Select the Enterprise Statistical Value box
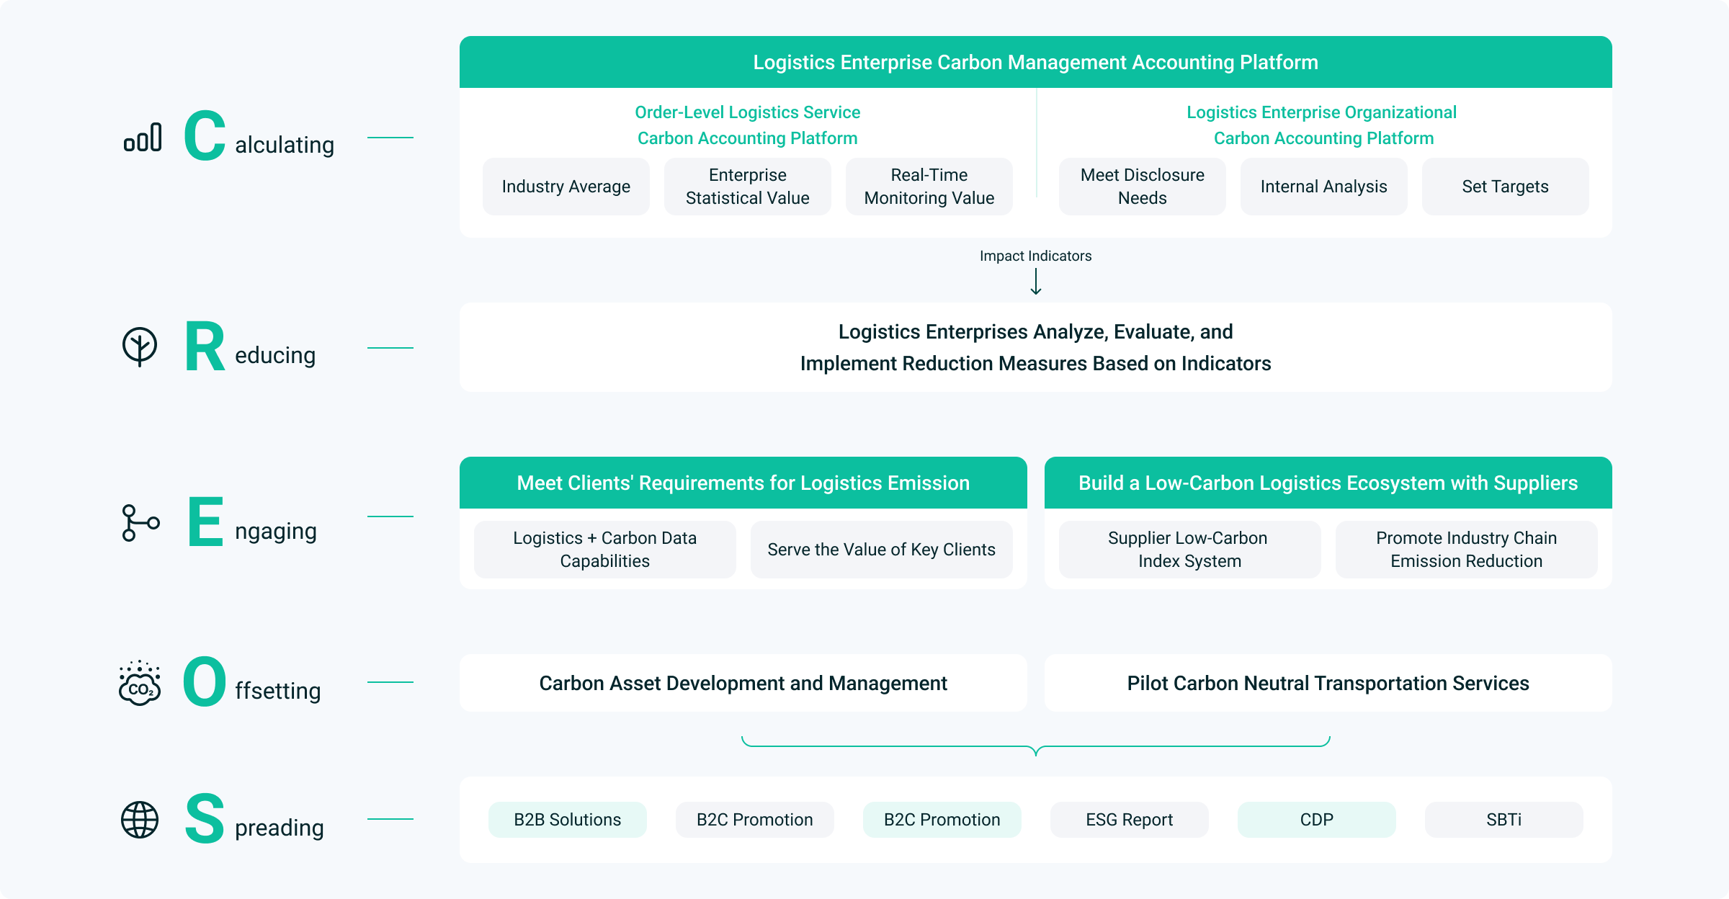Screen dimensions: 1729x899 point(748,187)
